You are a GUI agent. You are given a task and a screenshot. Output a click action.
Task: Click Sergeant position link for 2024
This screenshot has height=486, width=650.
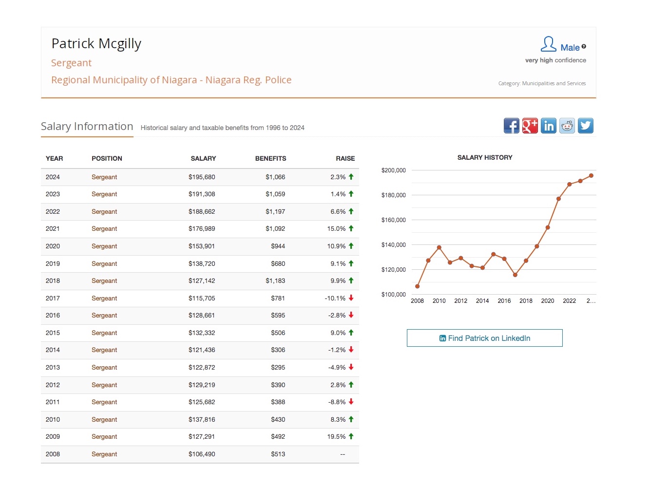(104, 177)
